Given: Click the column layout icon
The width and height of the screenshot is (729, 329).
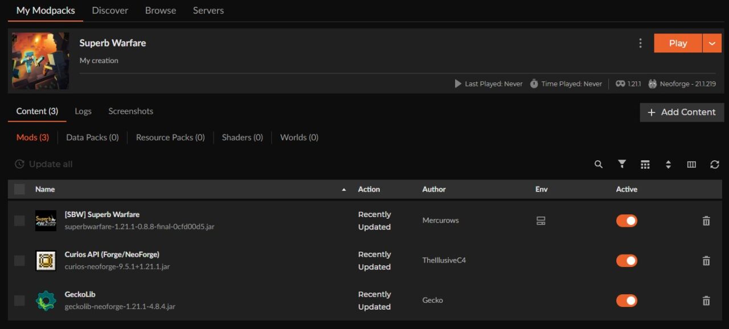Looking at the screenshot, I should tap(691, 164).
